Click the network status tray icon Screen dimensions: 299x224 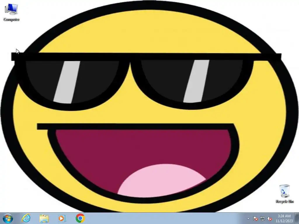[x=263, y=218]
